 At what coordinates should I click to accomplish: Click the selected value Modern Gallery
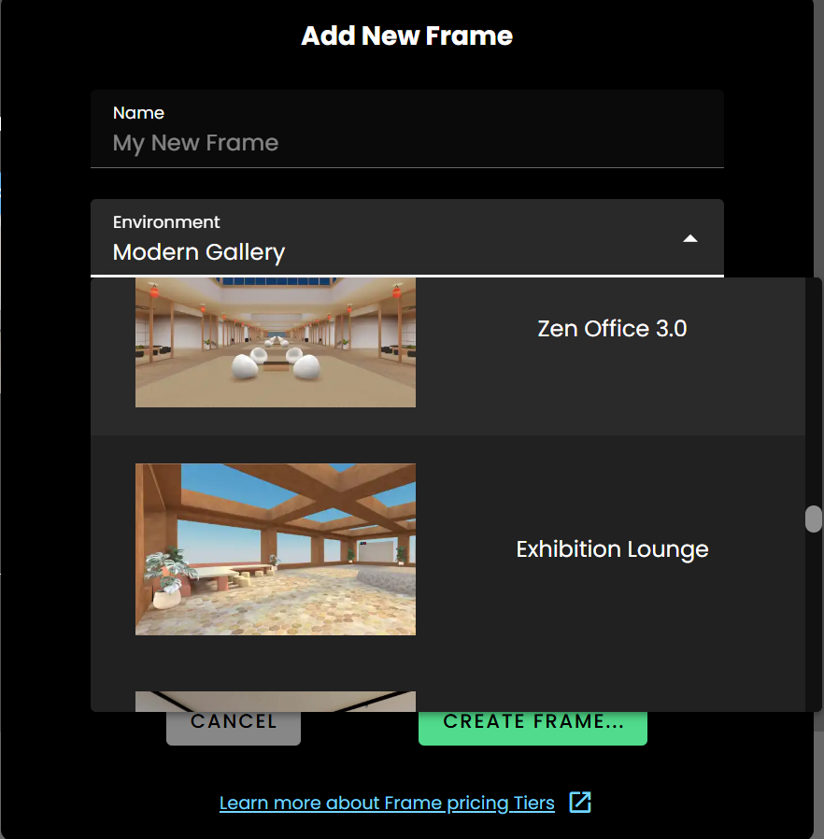(x=199, y=252)
